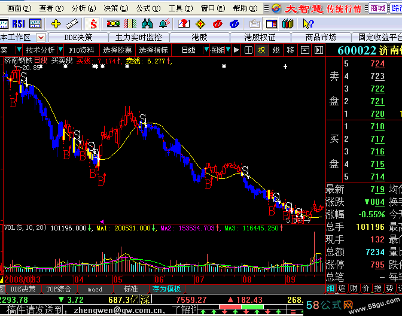Switch to the 港股权证 tab

(x=260, y=38)
